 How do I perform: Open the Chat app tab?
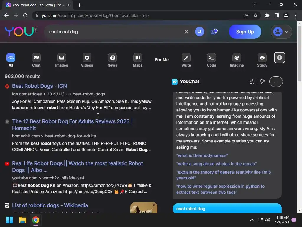pos(36,60)
